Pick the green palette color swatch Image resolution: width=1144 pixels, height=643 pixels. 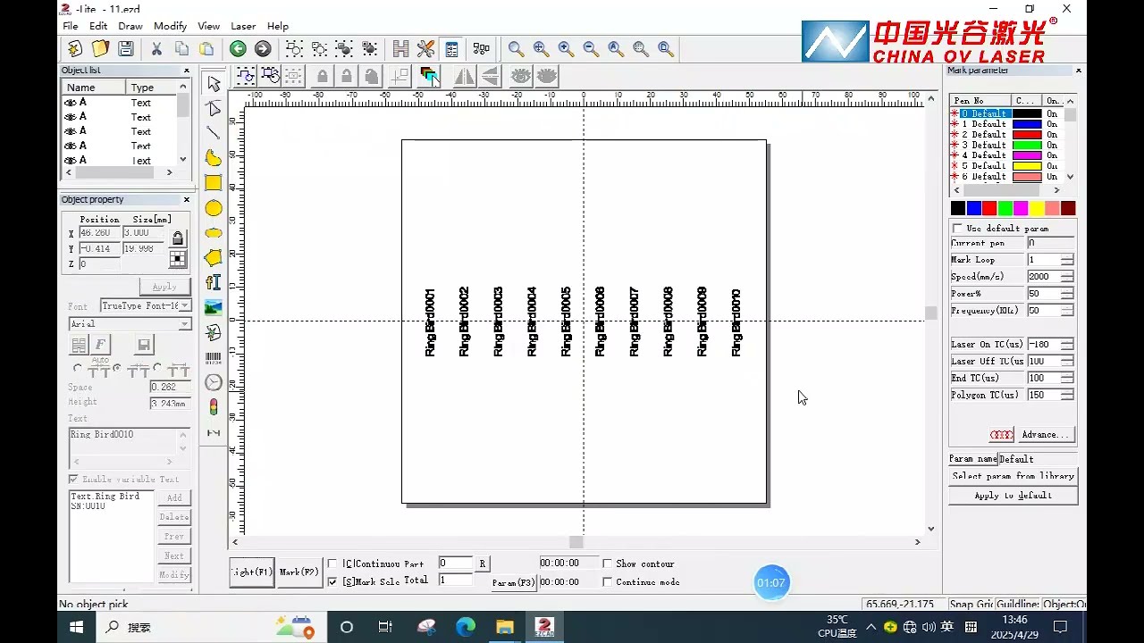click(1005, 208)
